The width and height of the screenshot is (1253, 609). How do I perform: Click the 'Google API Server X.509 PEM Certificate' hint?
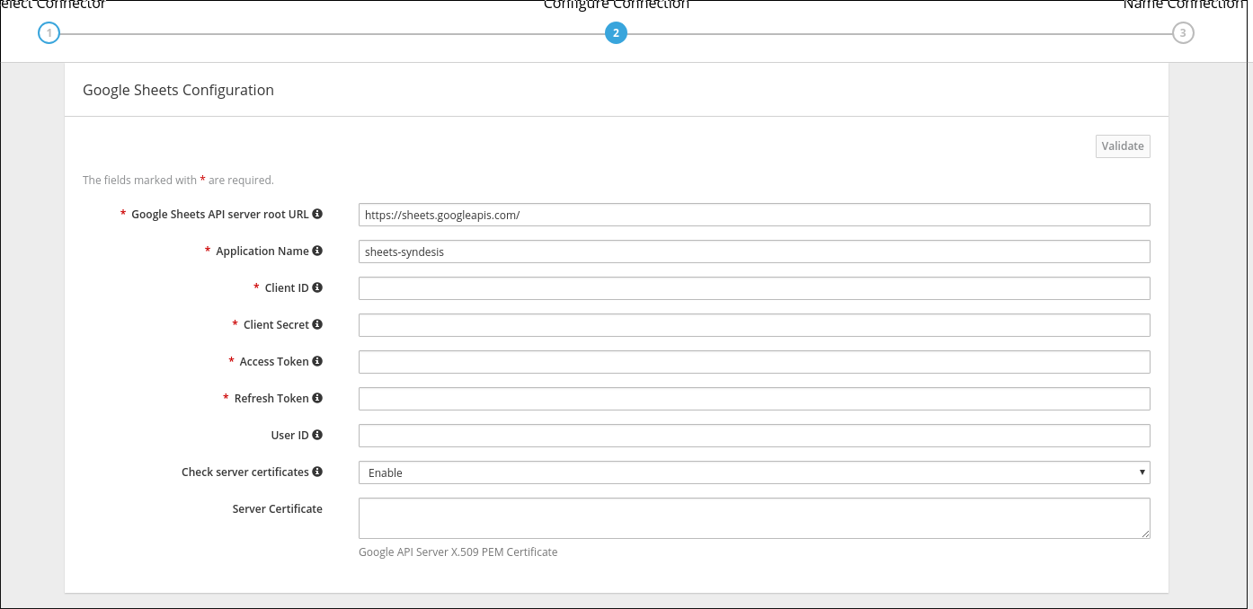[x=458, y=552]
